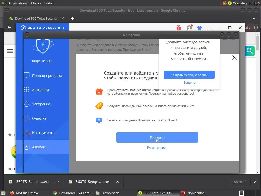Click the user avatar icon with red dot

click(x=189, y=28)
